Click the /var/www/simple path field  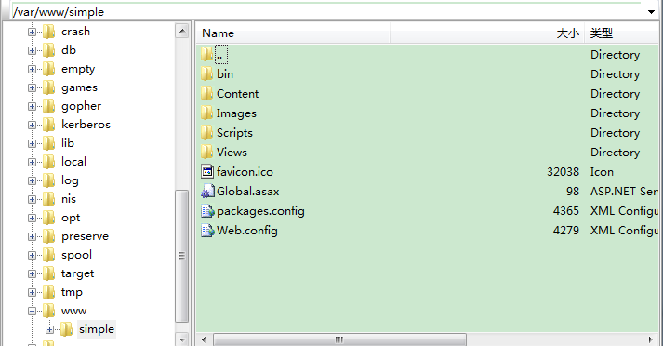326,12
